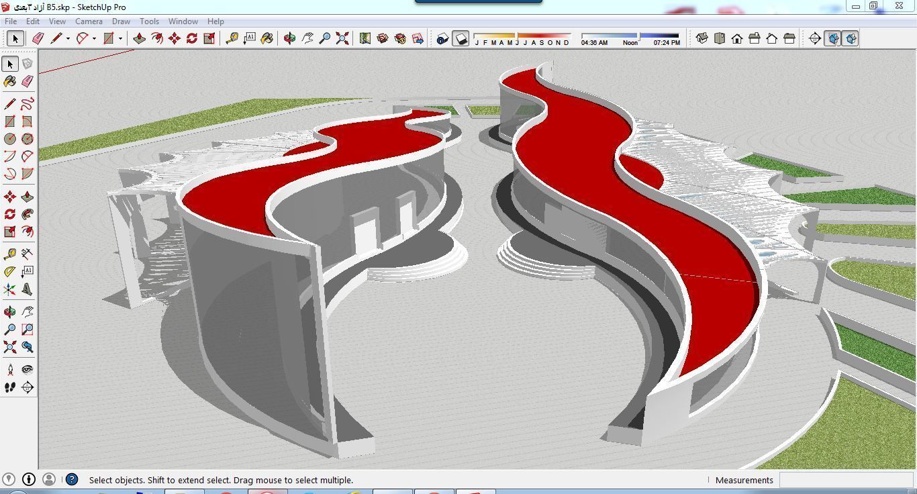Open the File menu
The image size is (917, 494).
point(11,21)
